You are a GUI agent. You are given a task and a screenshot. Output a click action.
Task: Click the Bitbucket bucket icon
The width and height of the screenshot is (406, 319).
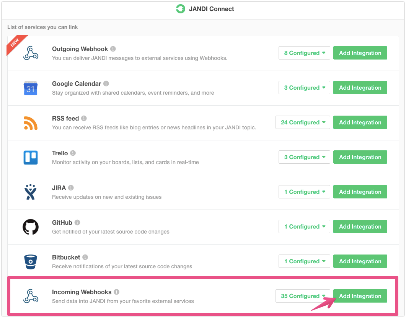click(x=31, y=262)
